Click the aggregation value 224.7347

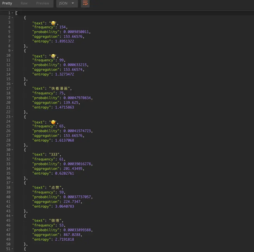tap(72, 201)
